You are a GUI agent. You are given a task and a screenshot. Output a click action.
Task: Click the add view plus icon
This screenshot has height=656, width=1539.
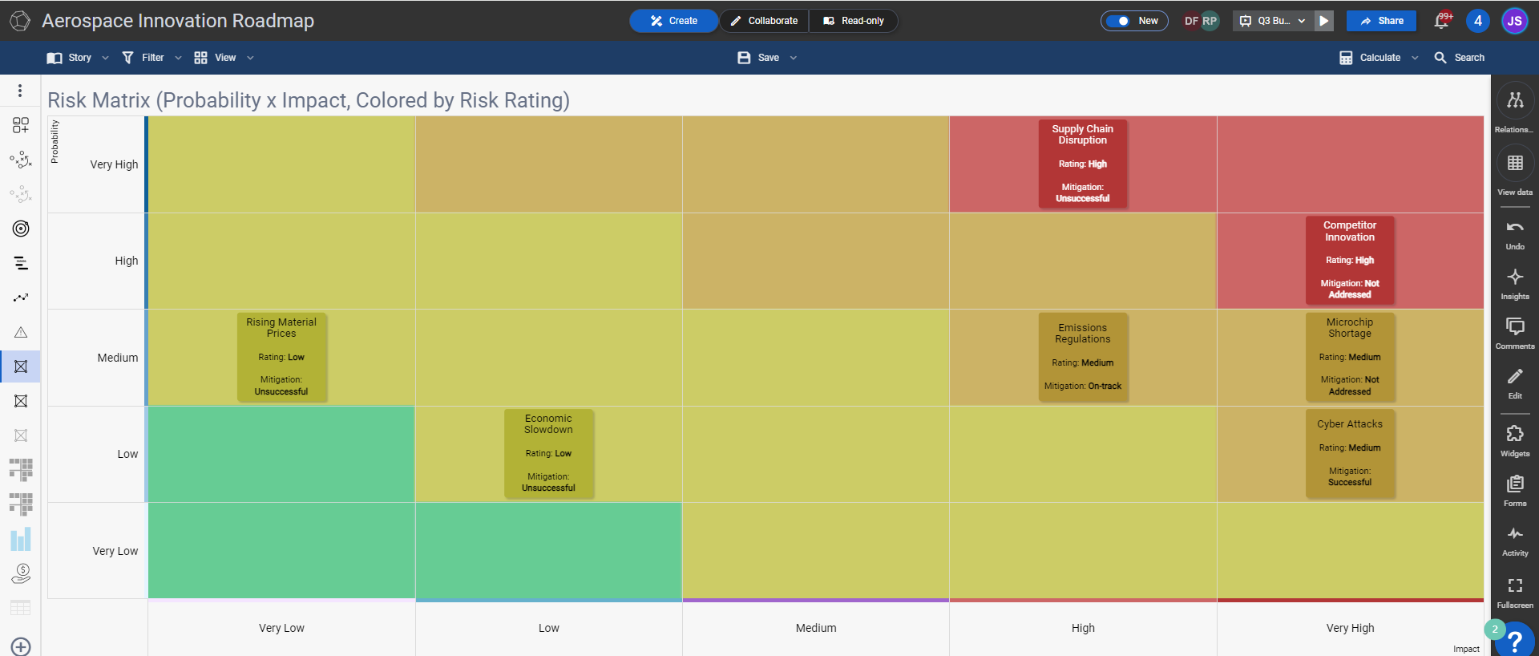[21, 646]
